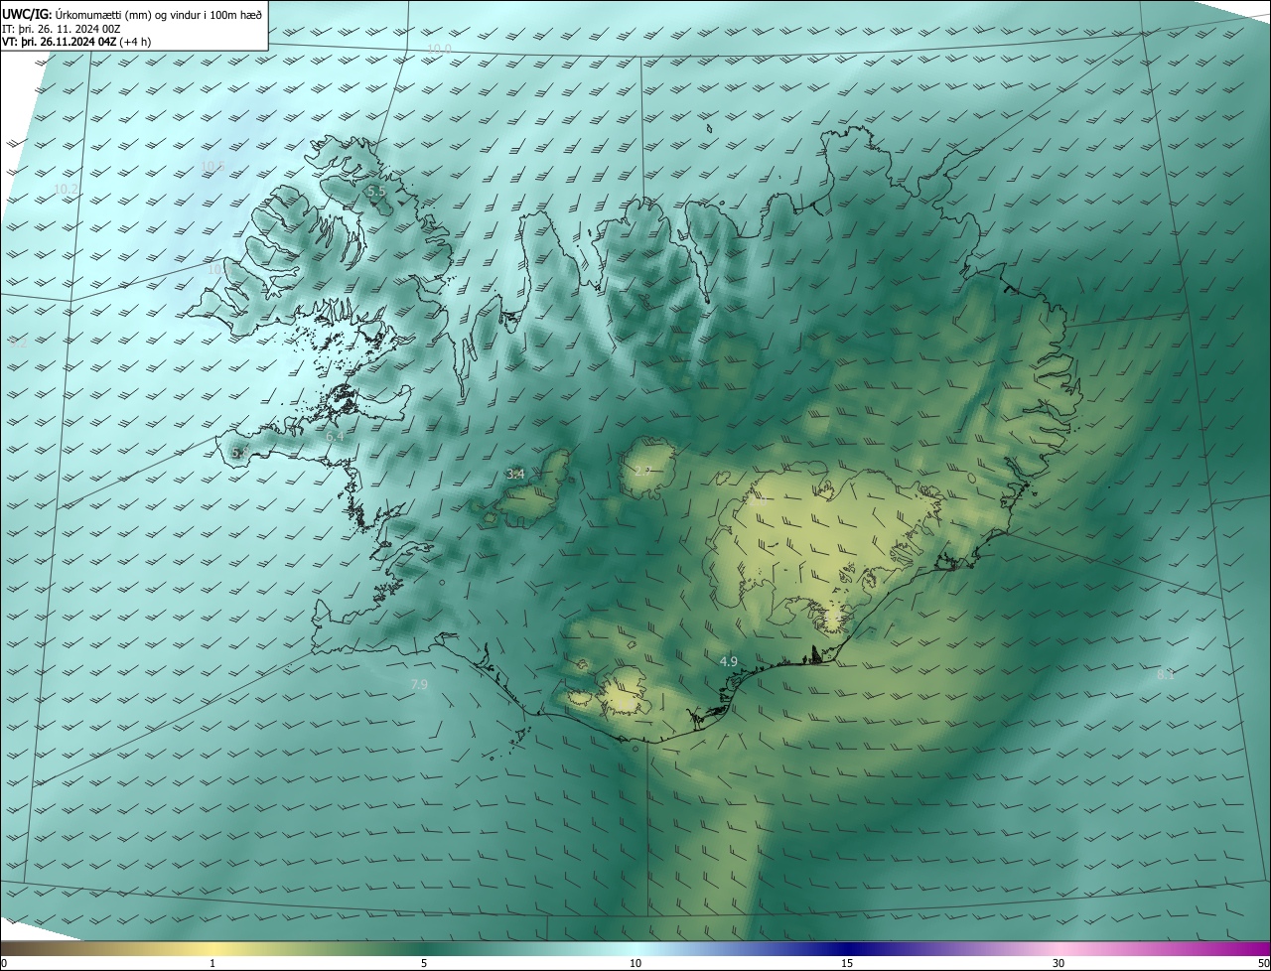Click the 5.5 value label on the Westfjords

coord(376,191)
